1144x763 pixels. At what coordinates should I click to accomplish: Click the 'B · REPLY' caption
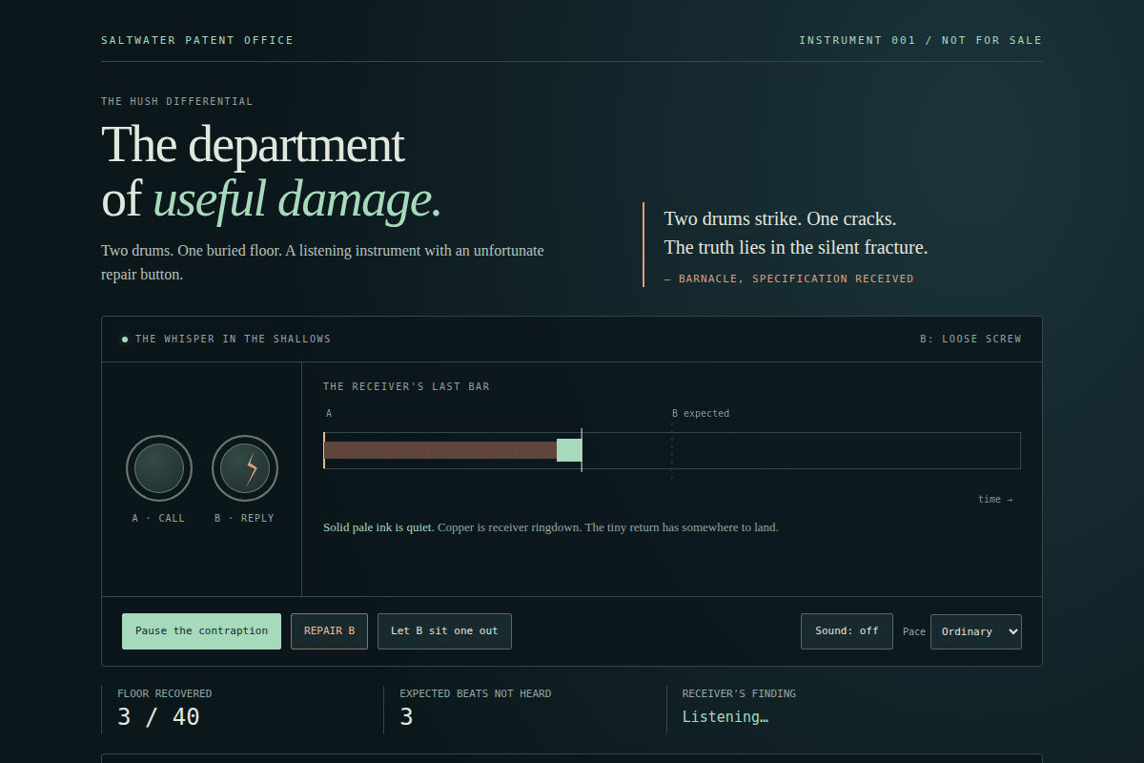(245, 519)
